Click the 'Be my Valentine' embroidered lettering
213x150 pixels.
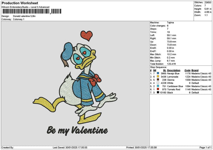point(77,131)
